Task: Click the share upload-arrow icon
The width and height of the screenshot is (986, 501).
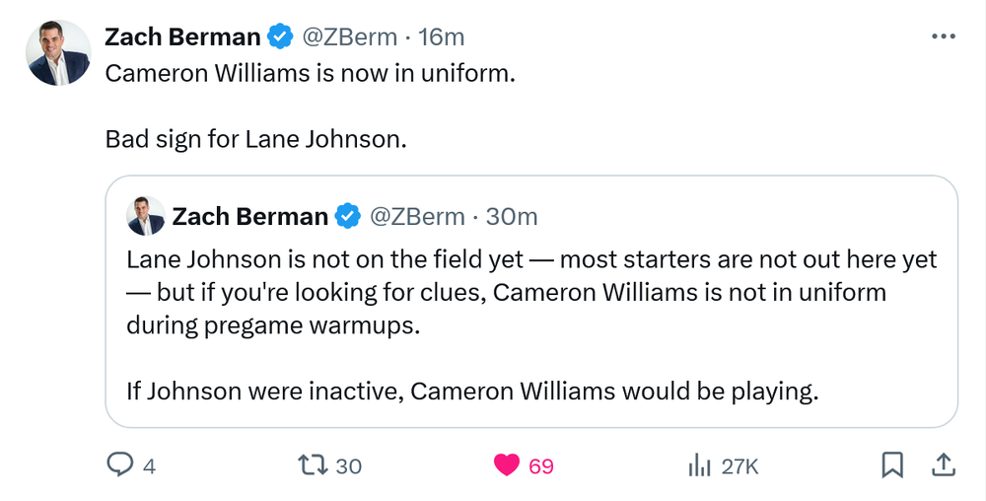Action: (942, 465)
